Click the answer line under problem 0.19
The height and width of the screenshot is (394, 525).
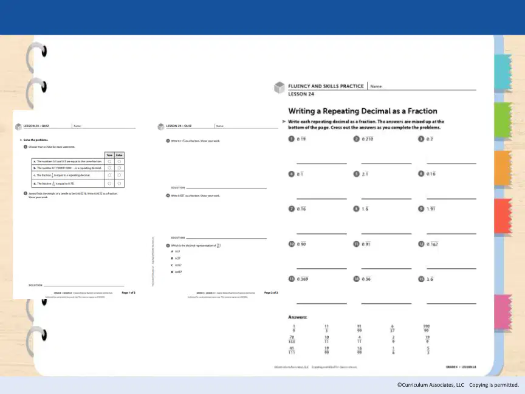321,163
